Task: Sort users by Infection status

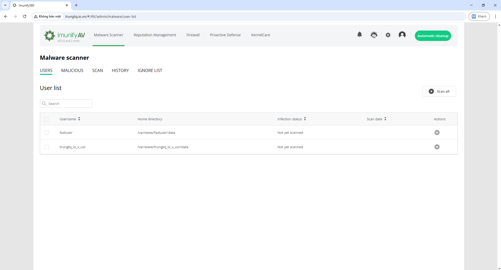Action: click(305, 119)
